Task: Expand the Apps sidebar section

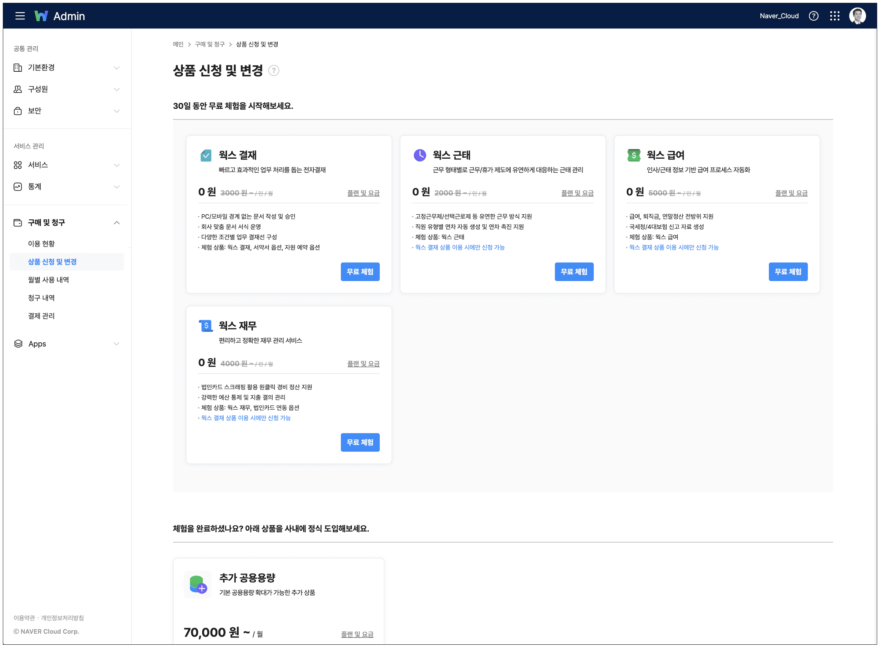Action: click(x=66, y=344)
